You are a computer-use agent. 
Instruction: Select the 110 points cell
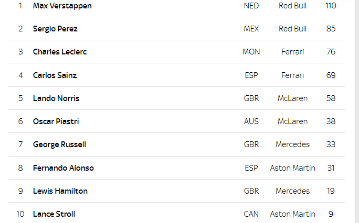[331, 6]
